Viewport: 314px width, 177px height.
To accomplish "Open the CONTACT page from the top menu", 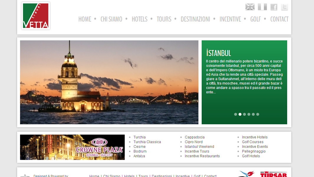I will (279, 19).
